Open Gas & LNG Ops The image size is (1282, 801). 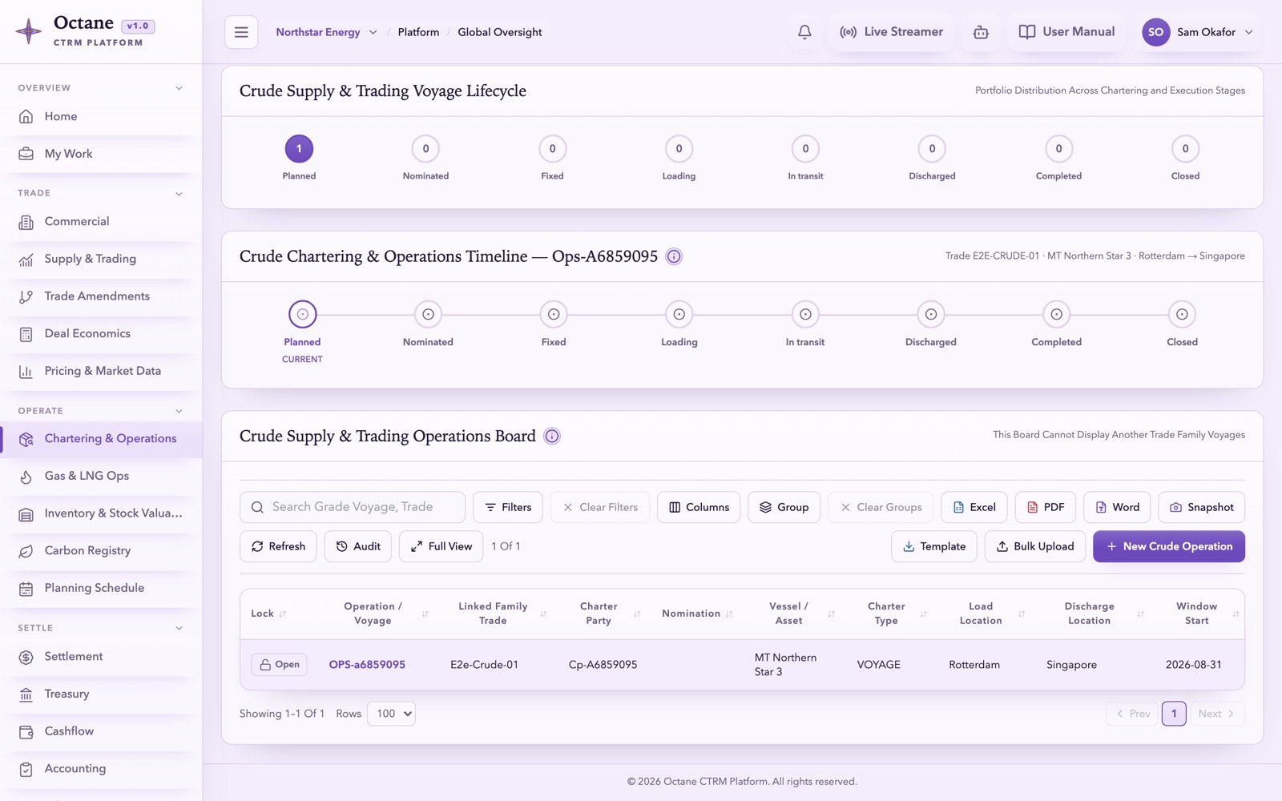tap(101, 476)
